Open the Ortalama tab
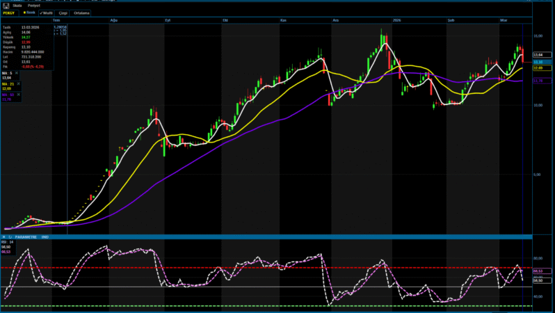The image size is (555, 313). 83,13
